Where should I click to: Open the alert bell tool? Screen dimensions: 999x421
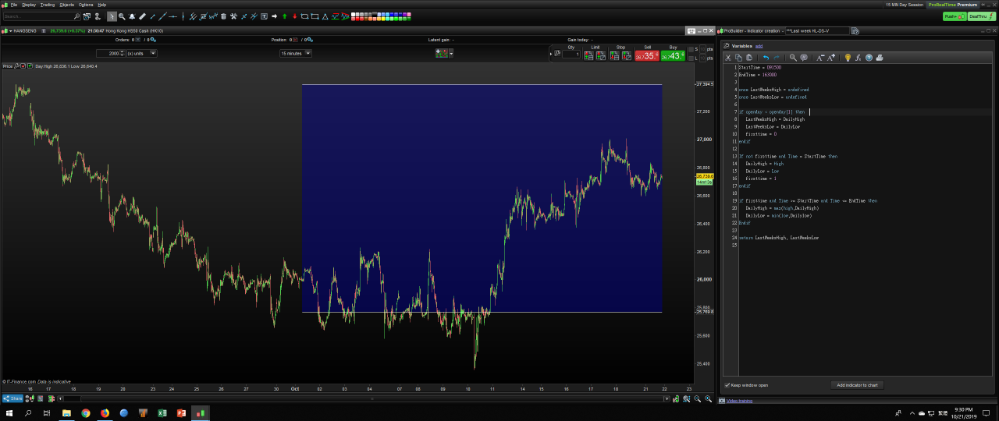132,16
